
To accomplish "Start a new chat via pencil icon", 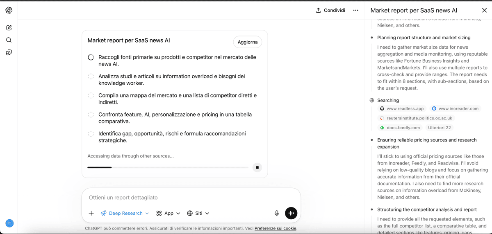I will coord(9,28).
